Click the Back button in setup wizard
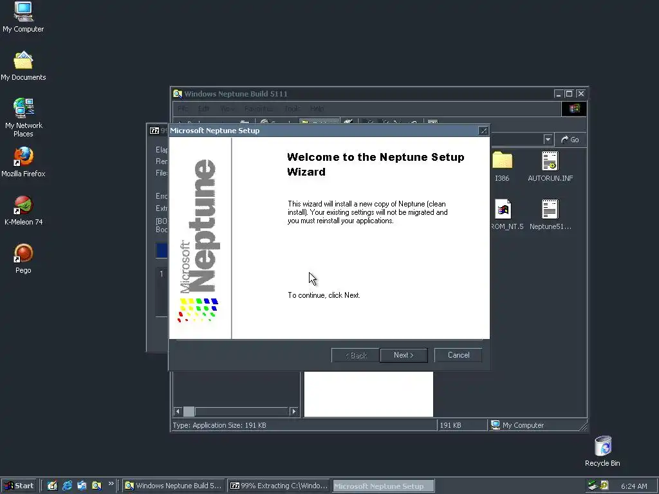This screenshot has width=659, height=494. point(355,355)
